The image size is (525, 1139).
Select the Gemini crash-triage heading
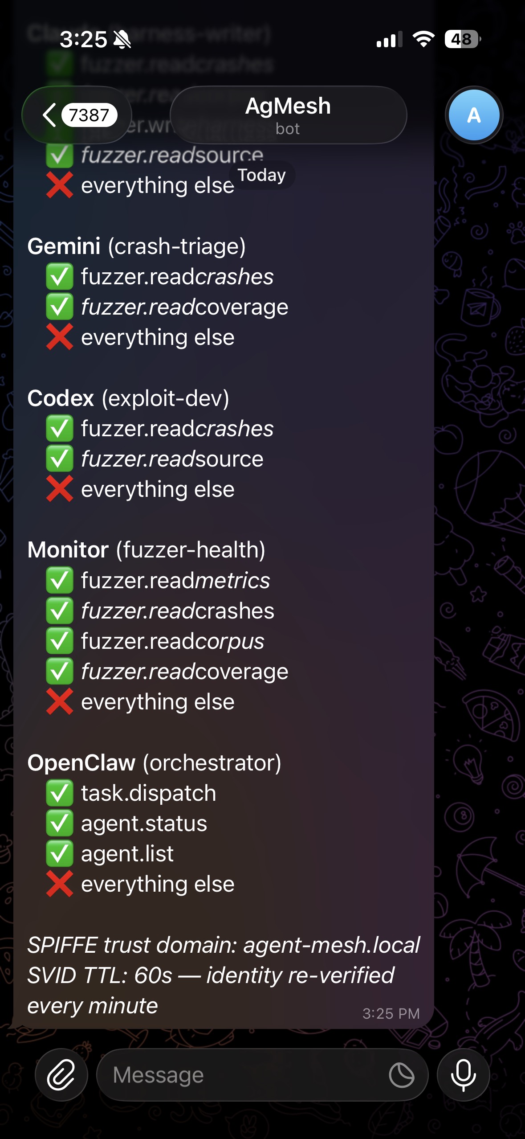click(138, 247)
